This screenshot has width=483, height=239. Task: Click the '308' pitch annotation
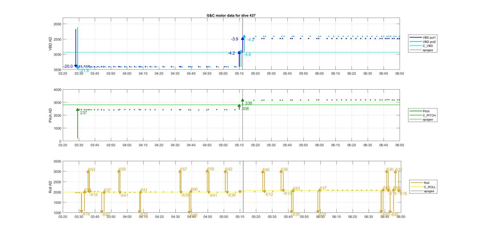pyautogui.click(x=245, y=109)
